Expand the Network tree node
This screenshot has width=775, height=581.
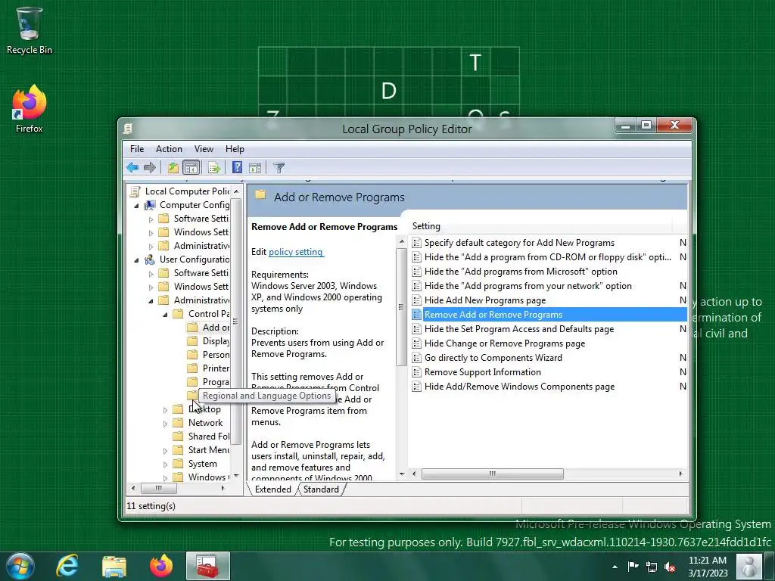[165, 424]
